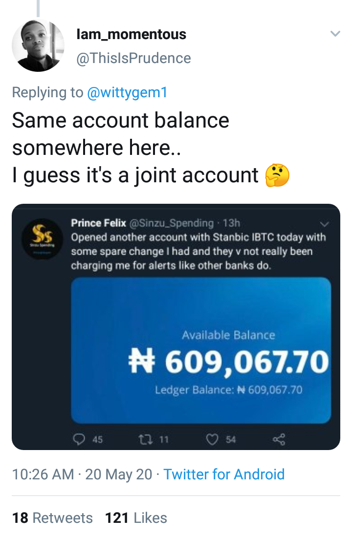Open Iam_momentous profile picture
The height and width of the screenshot is (538, 352).
pyautogui.click(x=38, y=46)
